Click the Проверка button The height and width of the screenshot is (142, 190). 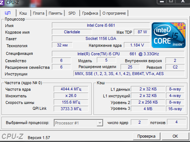coord(147,136)
